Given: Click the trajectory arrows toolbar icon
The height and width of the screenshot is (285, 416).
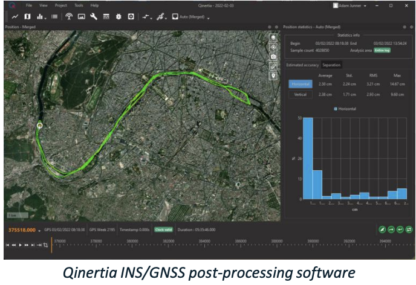Looking at the screenshot, I should pyautogui.click(x=145, y=17).
